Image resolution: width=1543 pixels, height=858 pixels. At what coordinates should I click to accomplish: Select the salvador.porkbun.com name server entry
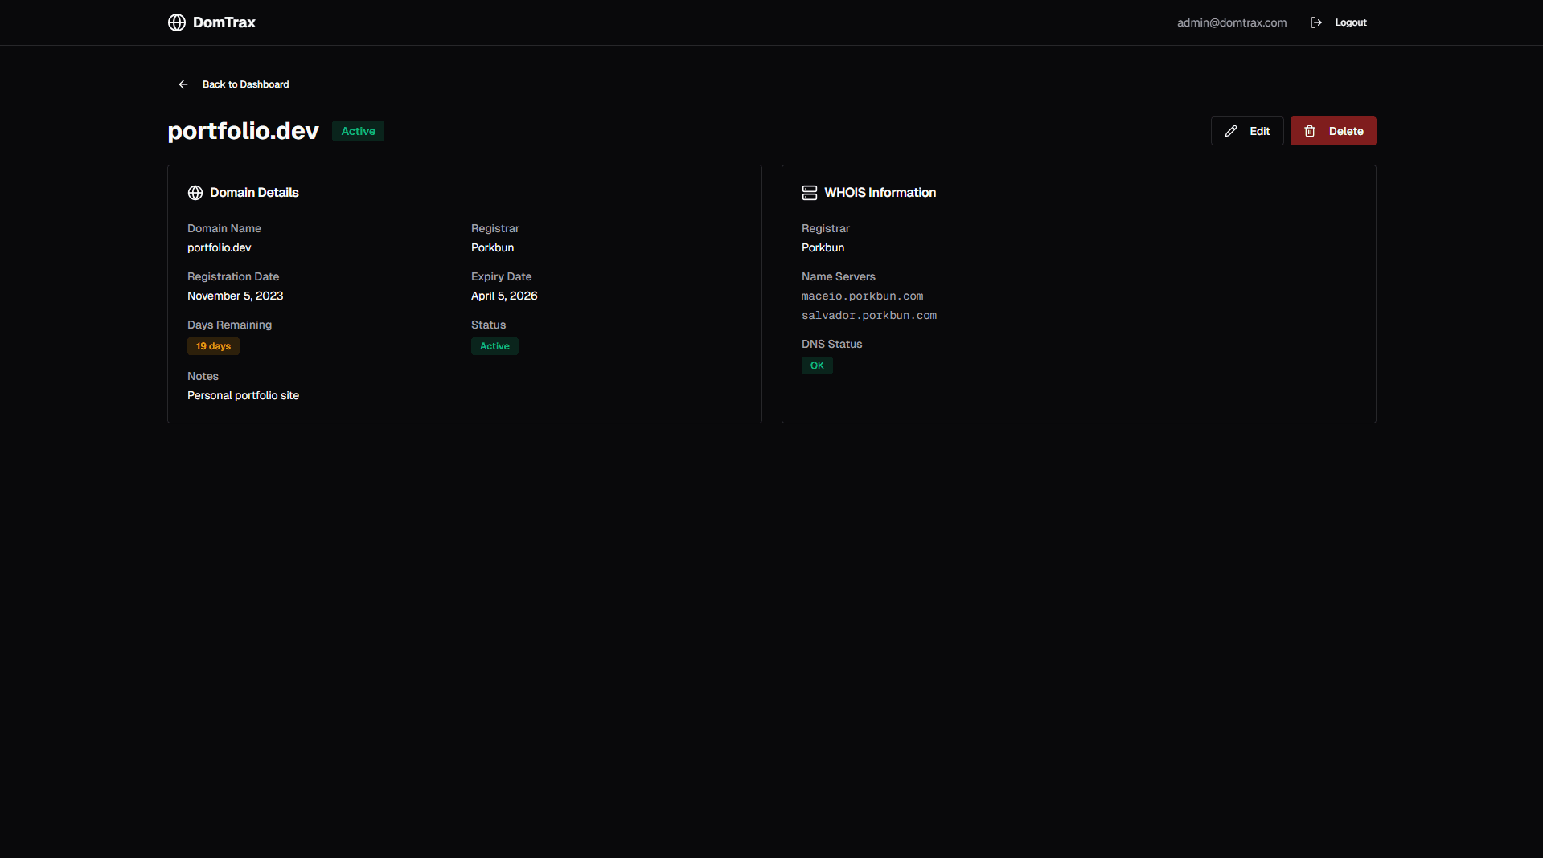868,316
